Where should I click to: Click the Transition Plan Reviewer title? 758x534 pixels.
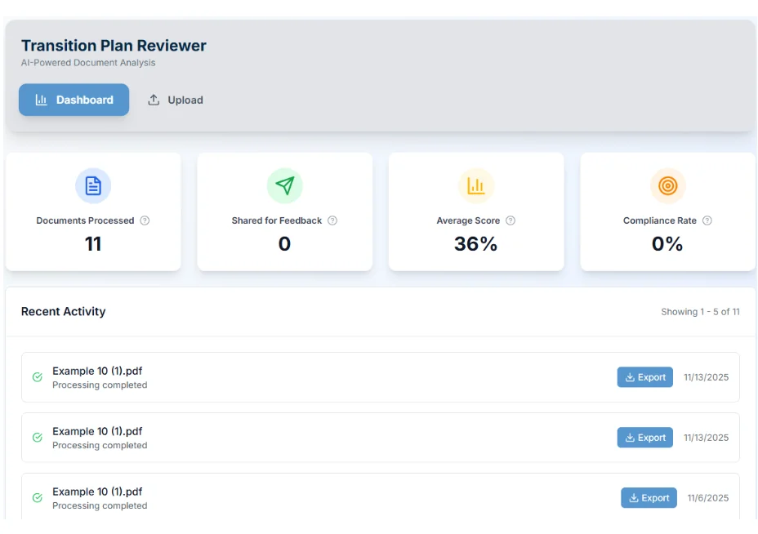click(x=114, y=46)
